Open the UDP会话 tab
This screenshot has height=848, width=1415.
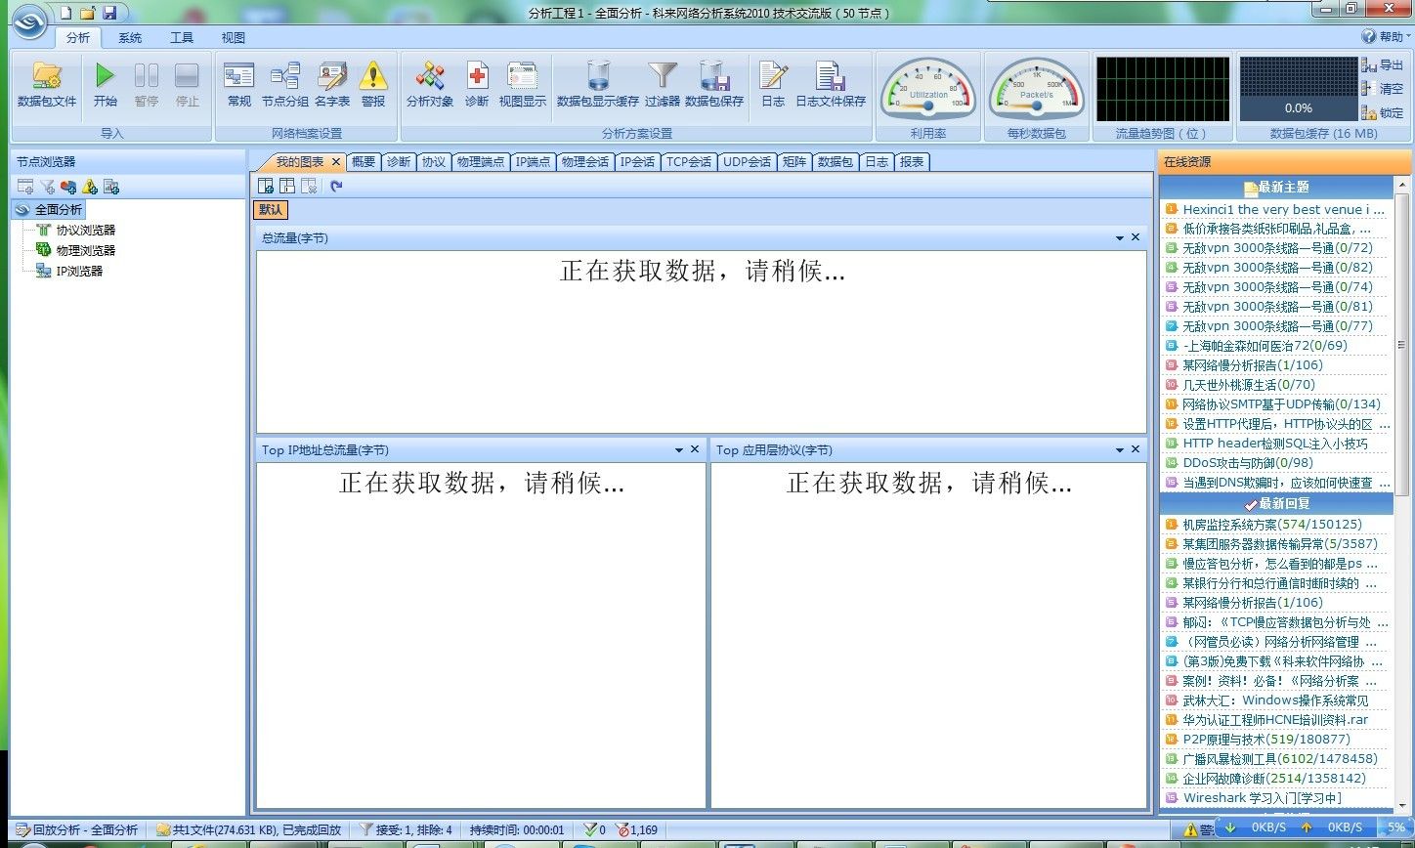point(747,162)
